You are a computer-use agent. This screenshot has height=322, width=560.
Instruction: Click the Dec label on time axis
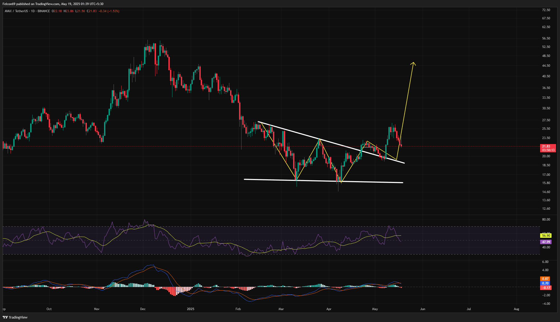[x=143, y=309]
